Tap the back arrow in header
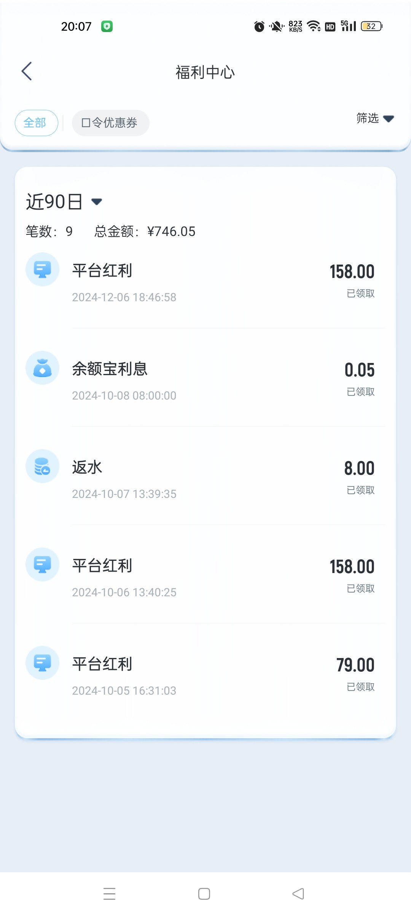The height and width of the screenshot is (915, 411). click(27, 71)
